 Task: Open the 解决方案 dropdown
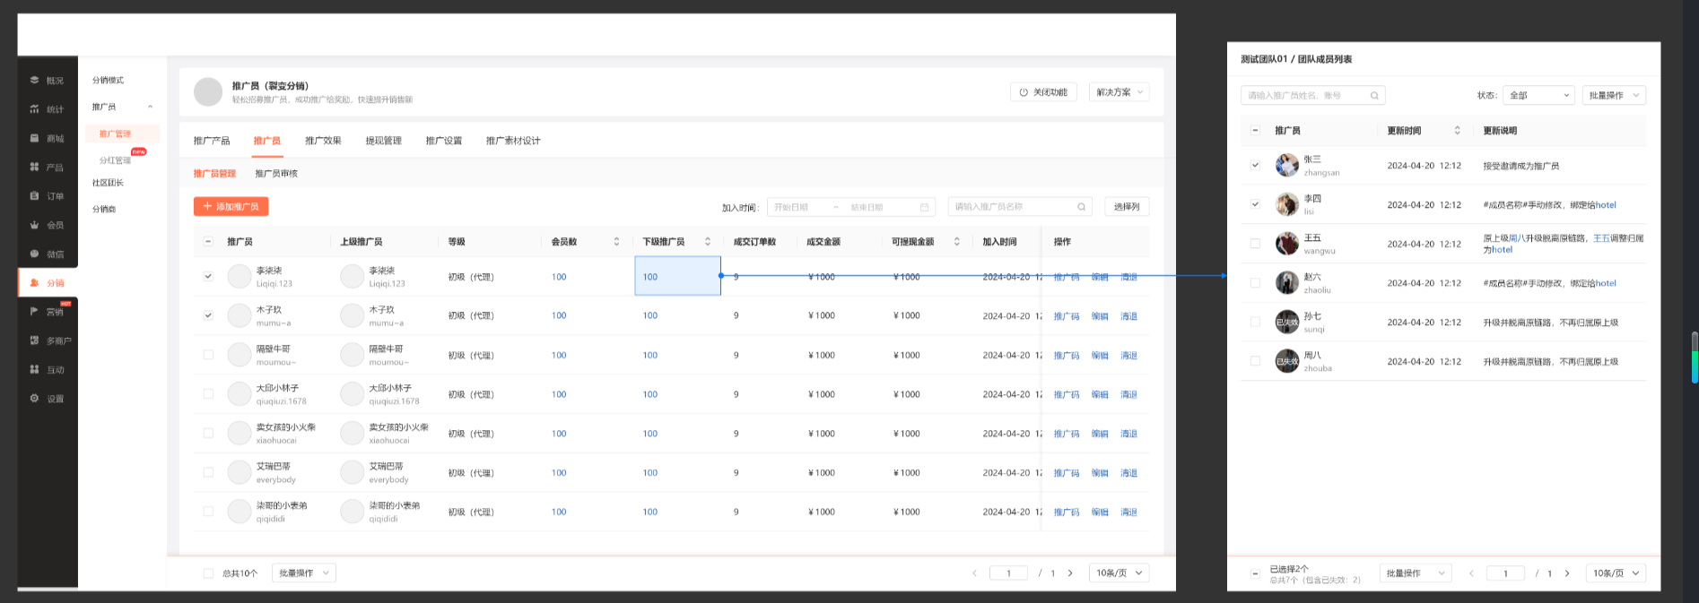(1119, 92)
